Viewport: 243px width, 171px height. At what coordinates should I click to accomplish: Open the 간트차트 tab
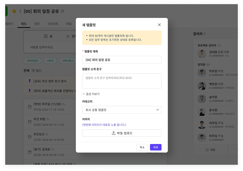coord(53,24)
